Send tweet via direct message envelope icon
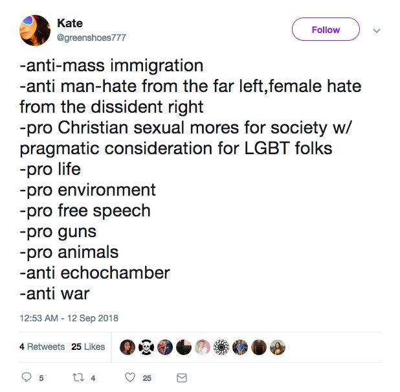Image resolution: width=400 pixels, height=392 pixels. [x=182, y=378]
